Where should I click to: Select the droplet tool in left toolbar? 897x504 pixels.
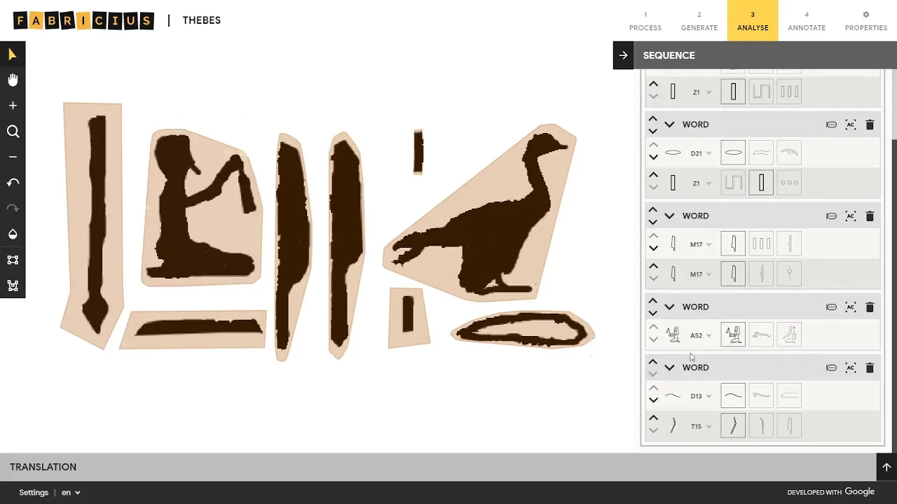pos(13,234)
